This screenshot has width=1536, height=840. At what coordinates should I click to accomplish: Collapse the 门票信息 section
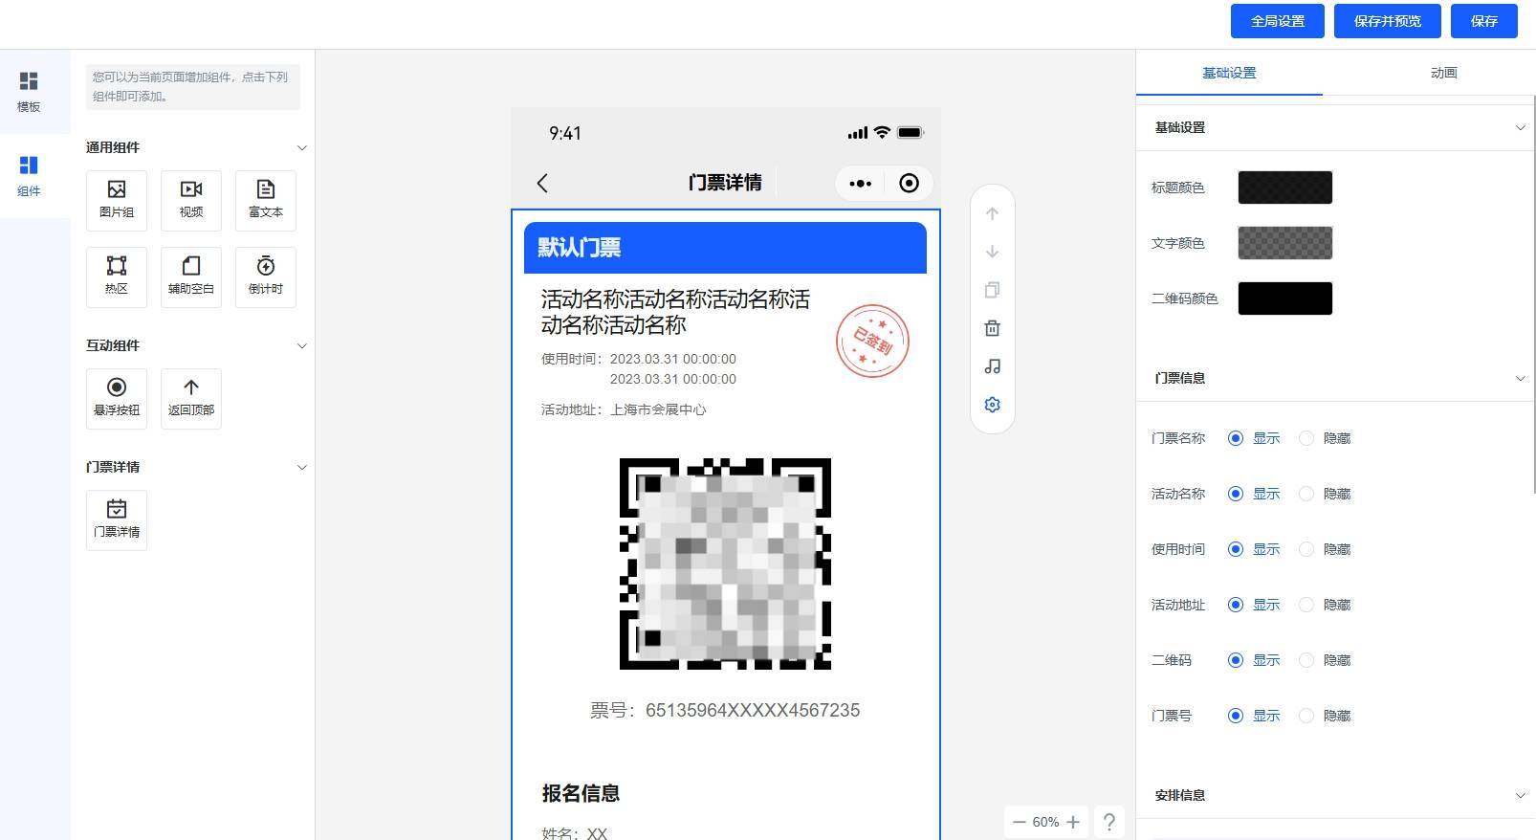click(1520, 378)
